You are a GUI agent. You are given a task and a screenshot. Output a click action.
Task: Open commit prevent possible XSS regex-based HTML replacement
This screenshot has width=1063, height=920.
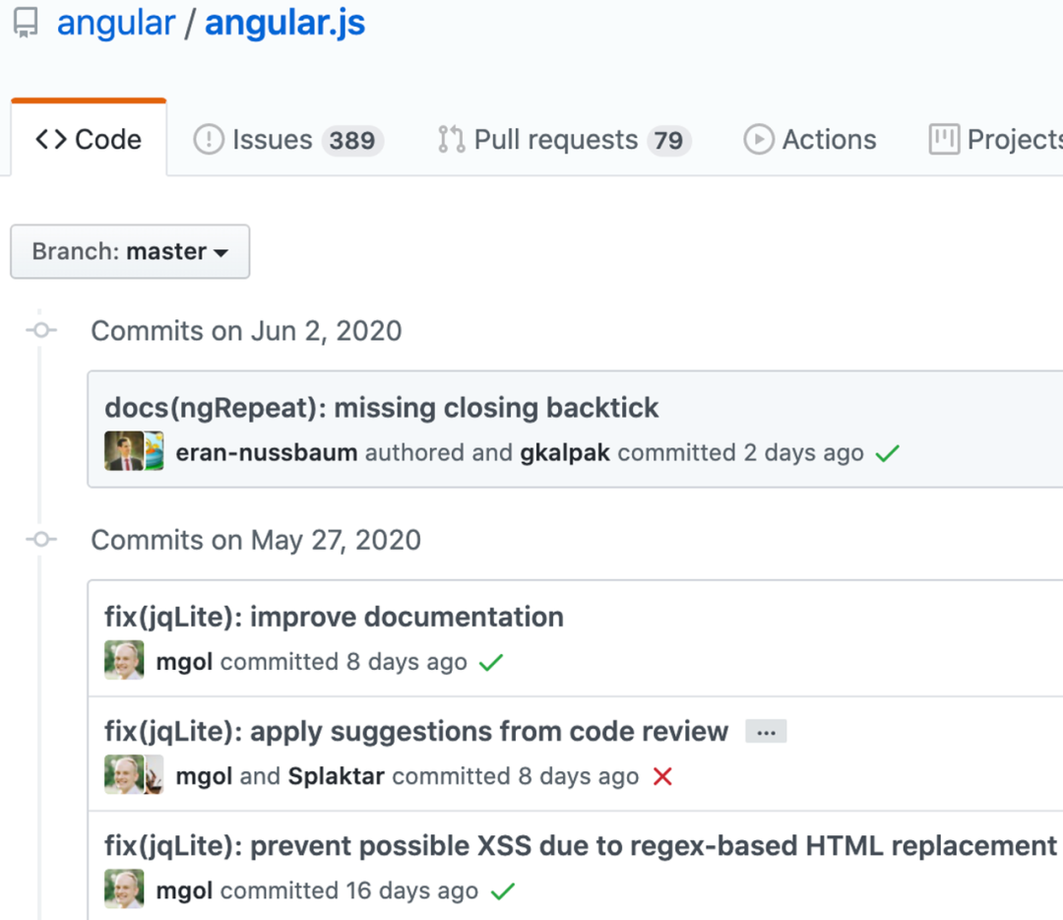tap(581, 846)
